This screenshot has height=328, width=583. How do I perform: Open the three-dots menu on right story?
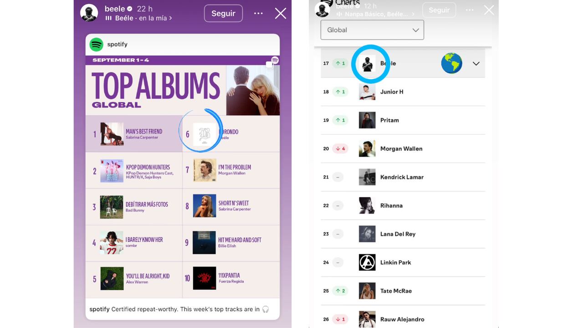tap(470, 10)
